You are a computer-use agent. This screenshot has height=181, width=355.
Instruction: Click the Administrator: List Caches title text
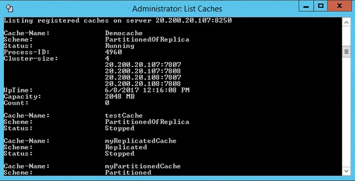click(177, 9)
